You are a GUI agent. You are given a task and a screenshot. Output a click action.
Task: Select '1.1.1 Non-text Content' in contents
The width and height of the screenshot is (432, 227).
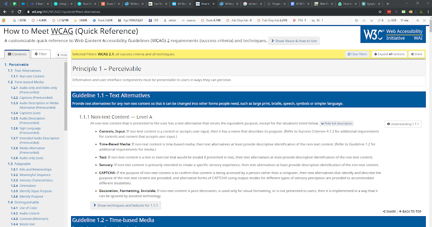click(x=27, y=77)
